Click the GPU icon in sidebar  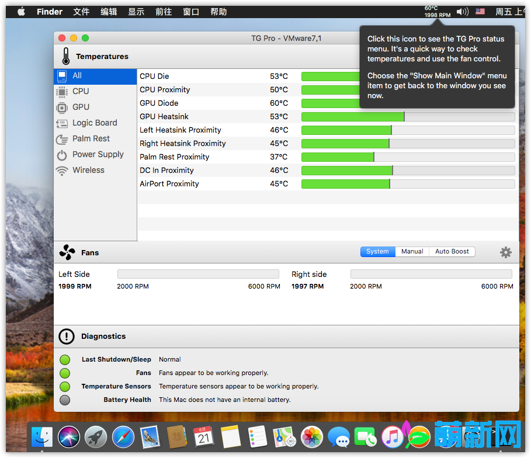(x=62, y=107)
